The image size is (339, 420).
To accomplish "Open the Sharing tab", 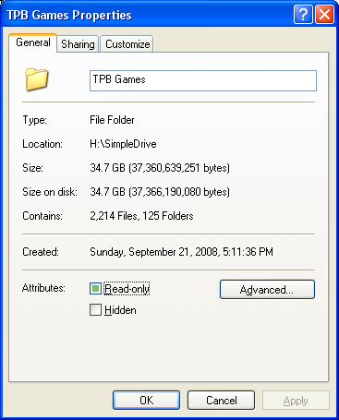I will [x=78, y=44].
